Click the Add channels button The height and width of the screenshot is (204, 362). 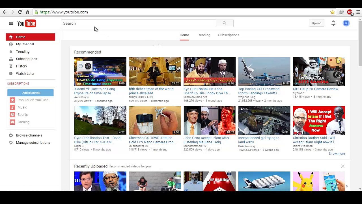pyautogui.click(x=31, y=93)
